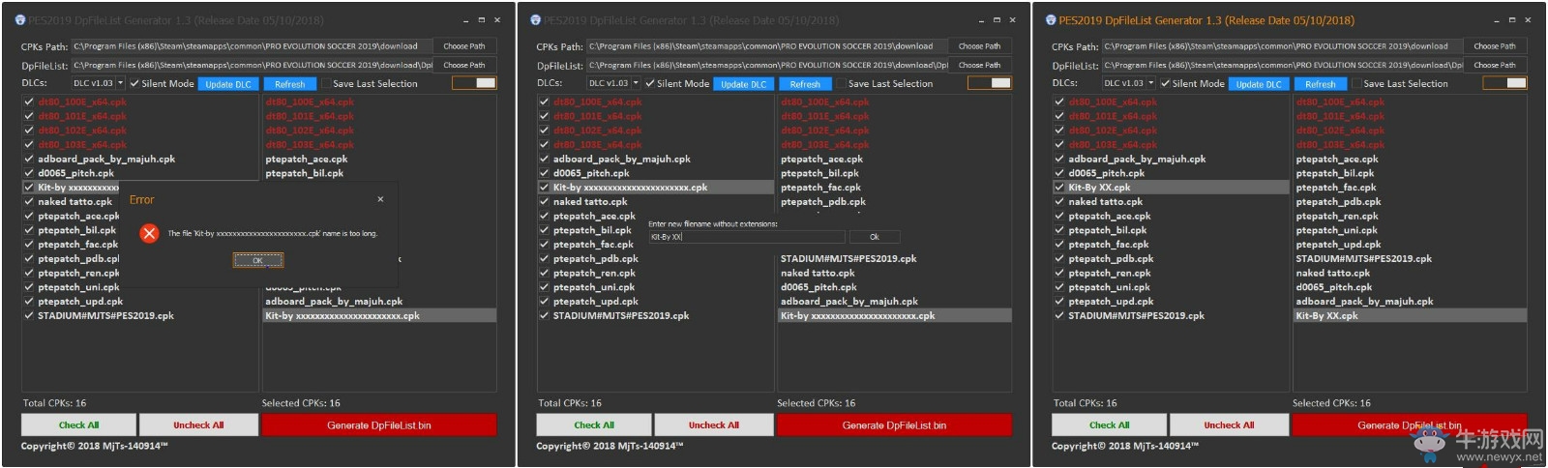Click Uncheck All in error-dialog window
The image size is (1548, 468).
[x=198, y=424]
